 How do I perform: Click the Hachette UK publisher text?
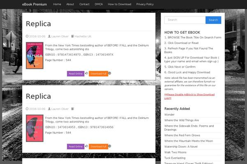pos(83,36)
